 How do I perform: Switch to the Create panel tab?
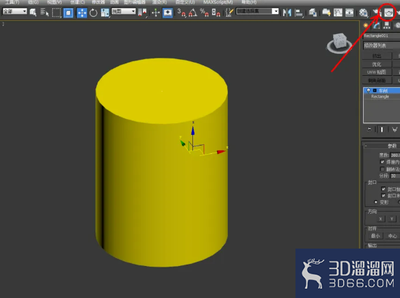366,25
